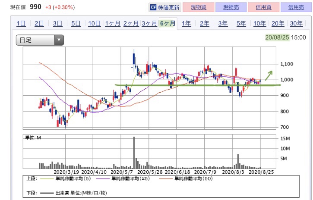Show the 1年 chart range

tap(186, 24)
